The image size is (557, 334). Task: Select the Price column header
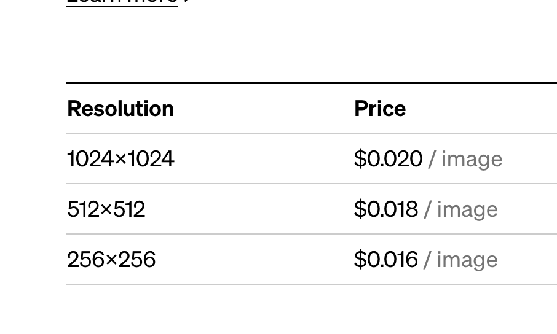[x=380, y=108]
